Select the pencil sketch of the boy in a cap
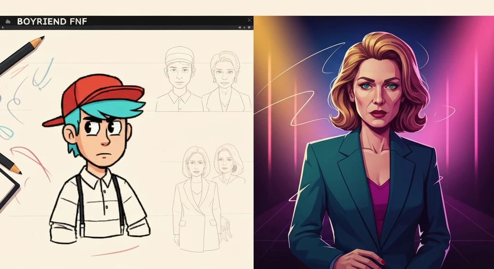 179,79
